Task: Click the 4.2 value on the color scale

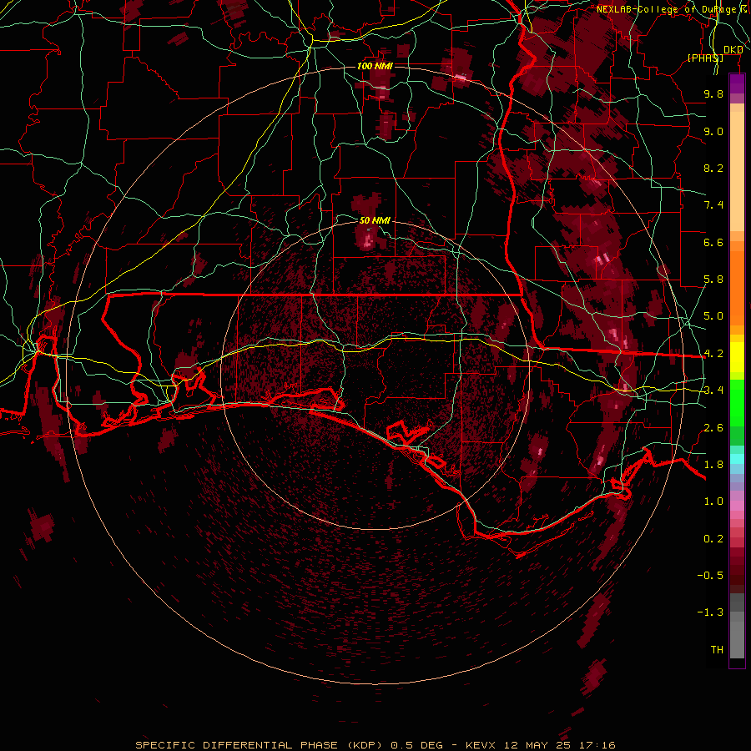Action: point(713,354)
